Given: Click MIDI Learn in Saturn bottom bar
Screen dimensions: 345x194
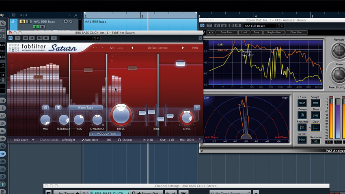Looking at the screenshot, I should 21,140.
